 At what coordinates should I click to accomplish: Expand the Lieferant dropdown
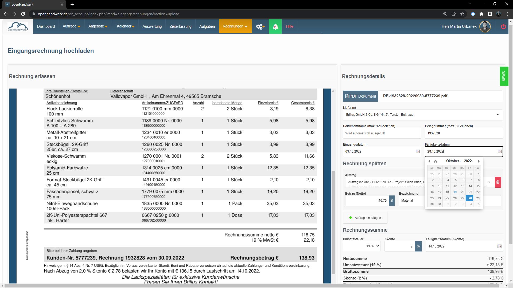tap(497, 115)
